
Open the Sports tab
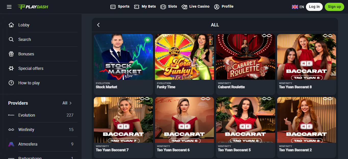coord(120,7)
